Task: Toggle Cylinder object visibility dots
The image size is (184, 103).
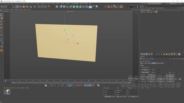Action: coord(149,10)
